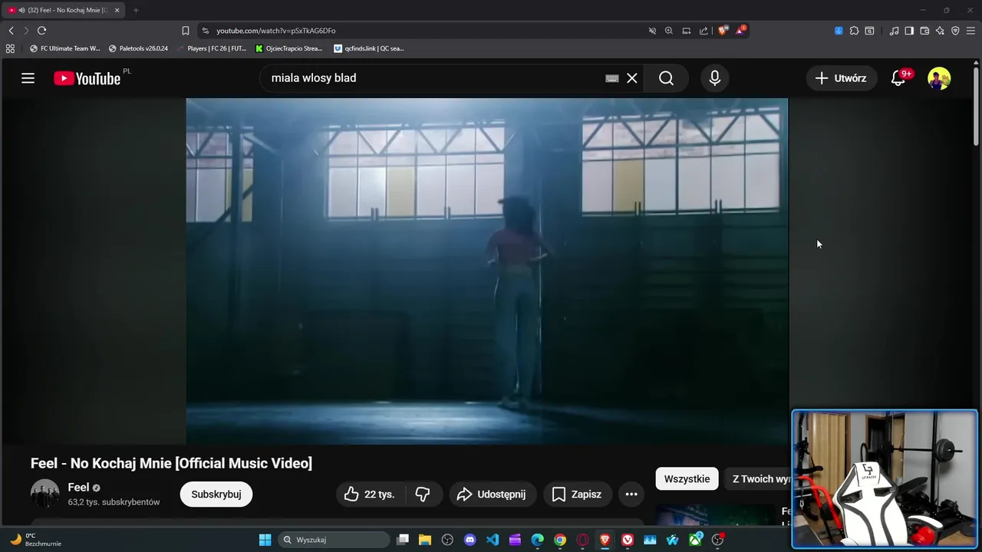Open the blue download extension icon
The image size is (982, 552).
(x=839, y=31)
